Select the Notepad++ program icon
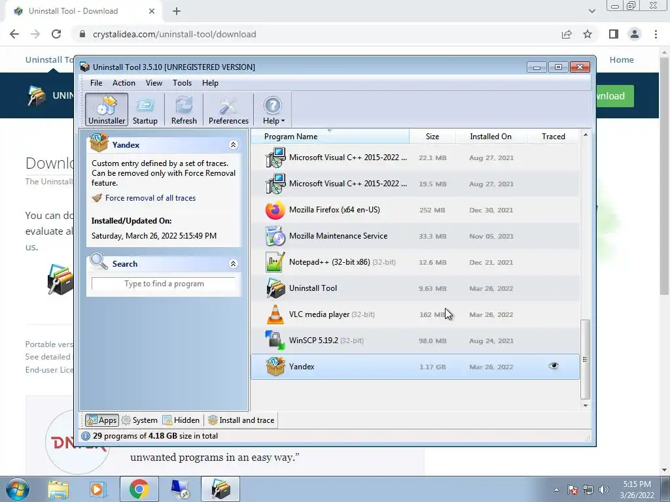Viewport: 670px width, 502px height. coord(275,262)
